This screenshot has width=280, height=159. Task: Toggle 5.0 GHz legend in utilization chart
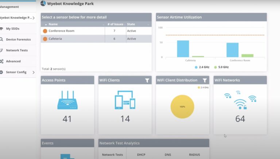[x=221, y=67]
